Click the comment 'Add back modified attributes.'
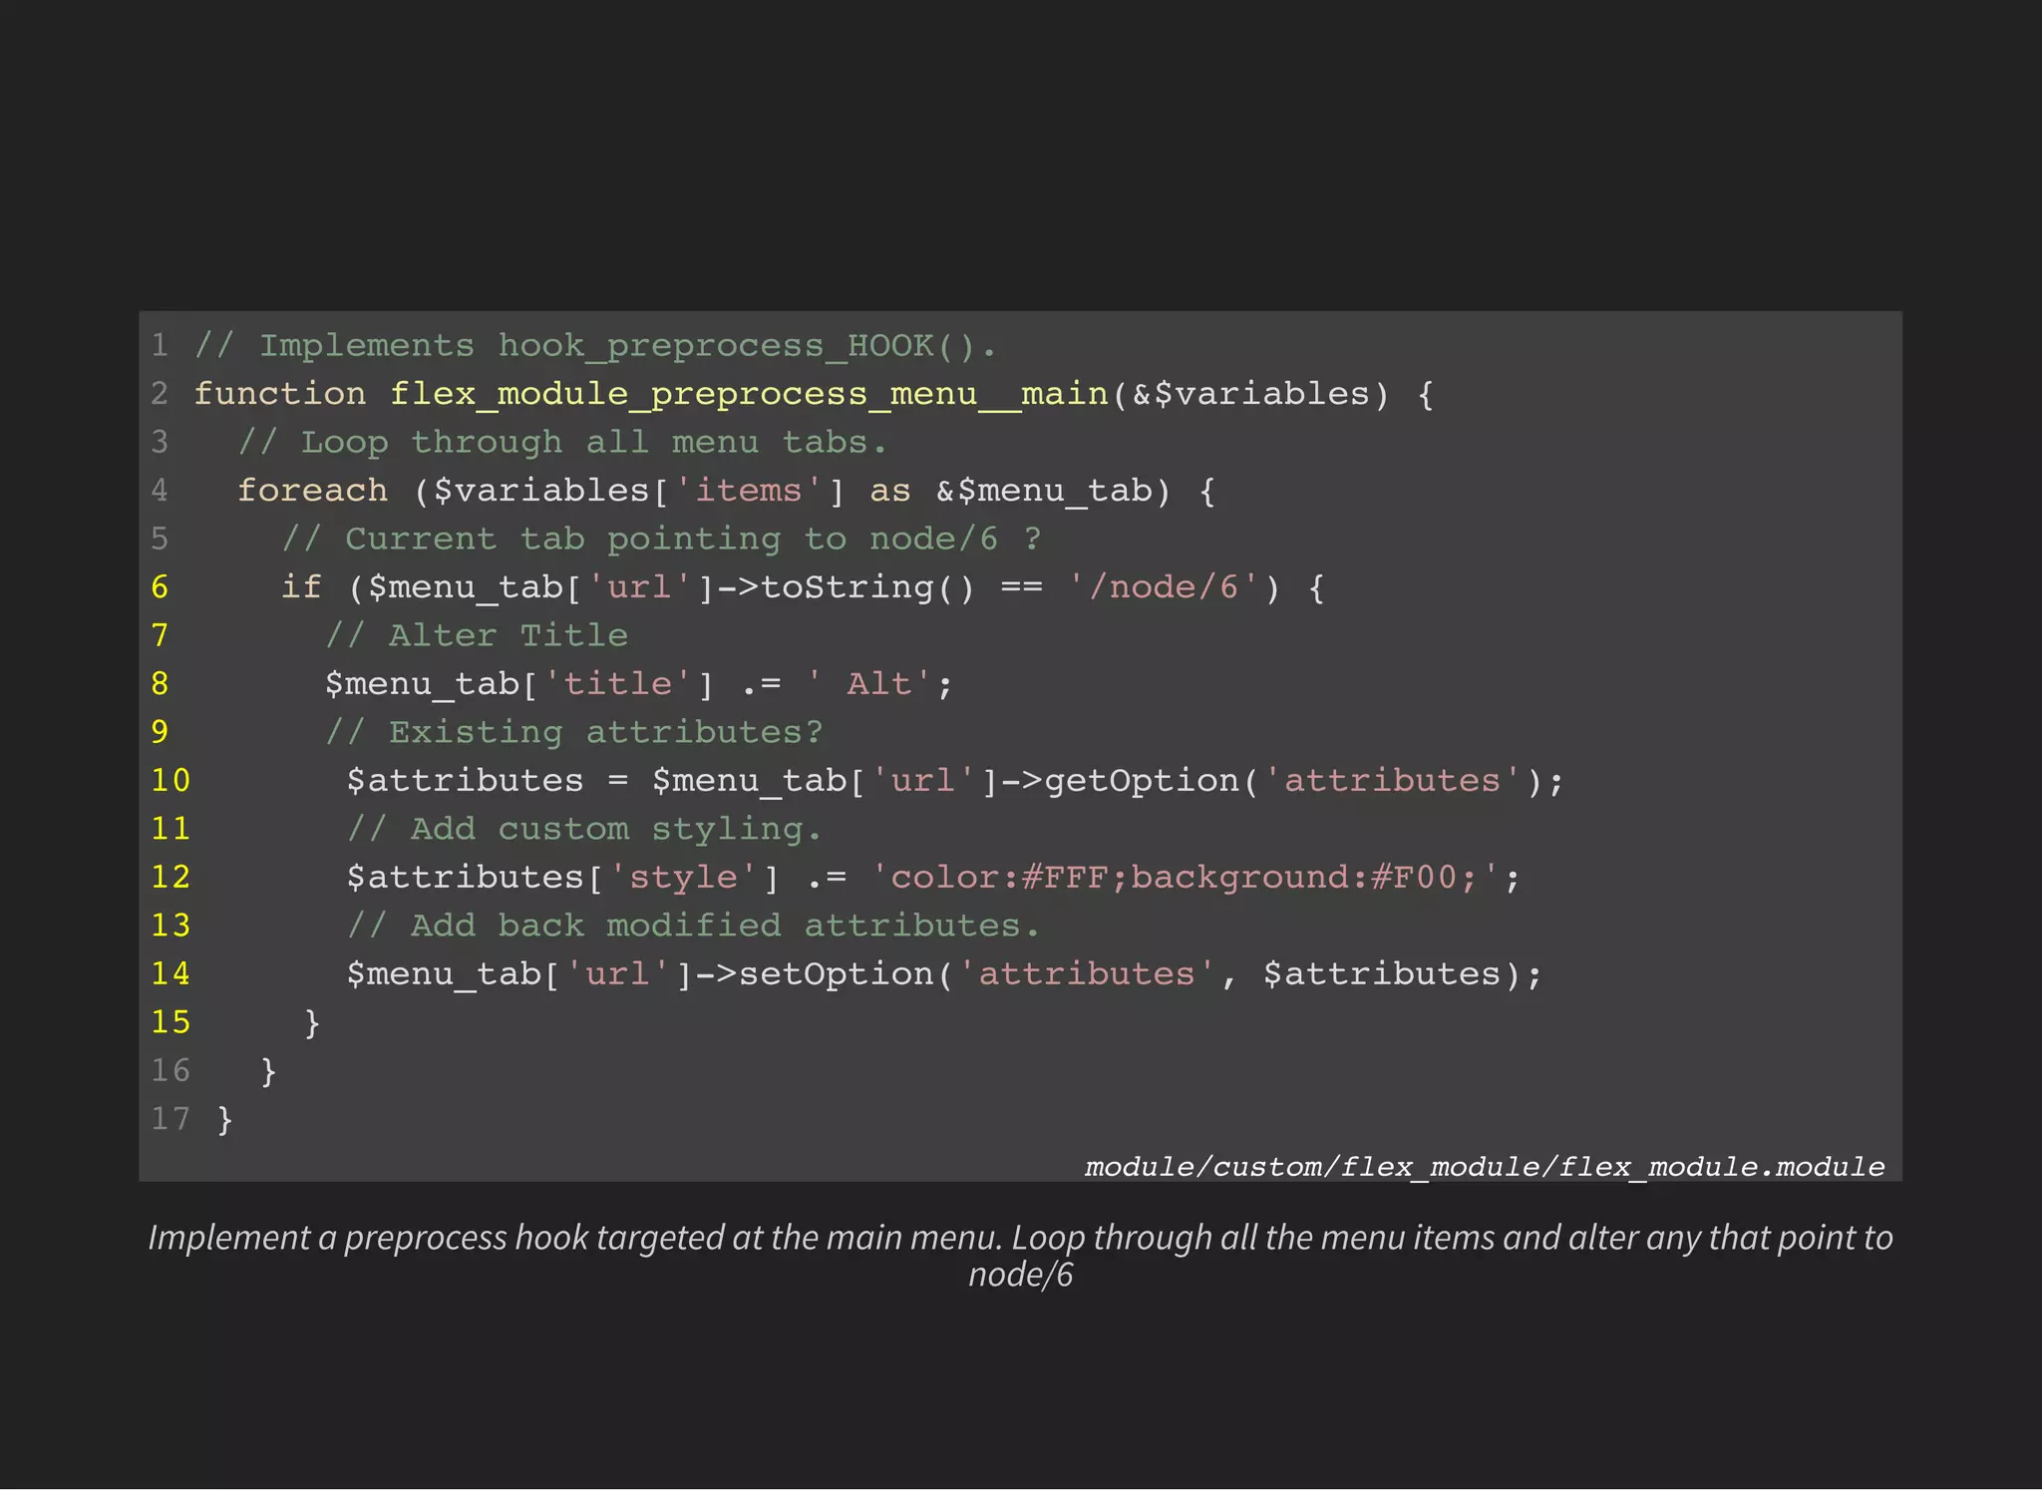The height and width of the screenshot is (1490, 2042). [x=694, y=926]
